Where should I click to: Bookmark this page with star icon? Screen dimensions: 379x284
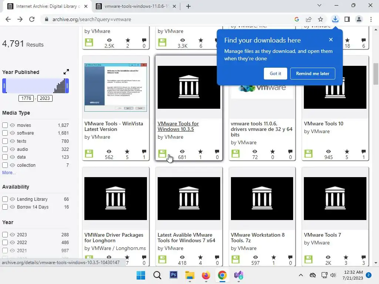pyautogui.click(x=321, y=19)
